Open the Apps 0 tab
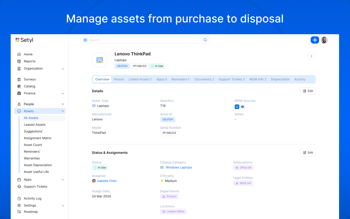 [162, 79]
